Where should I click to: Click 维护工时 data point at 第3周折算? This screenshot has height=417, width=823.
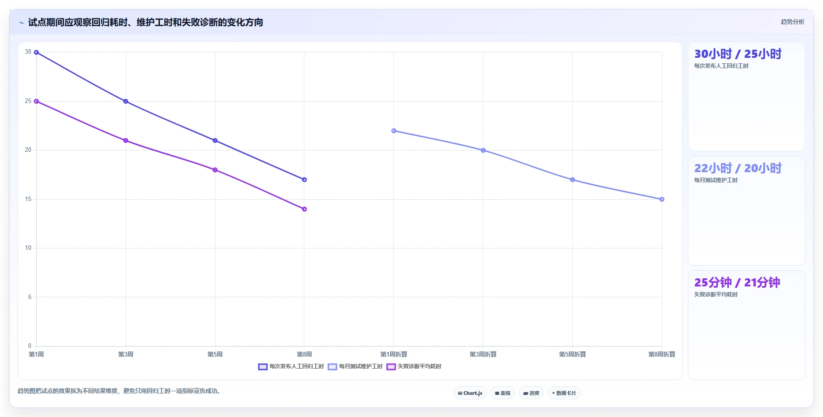(x=483, y=150)
